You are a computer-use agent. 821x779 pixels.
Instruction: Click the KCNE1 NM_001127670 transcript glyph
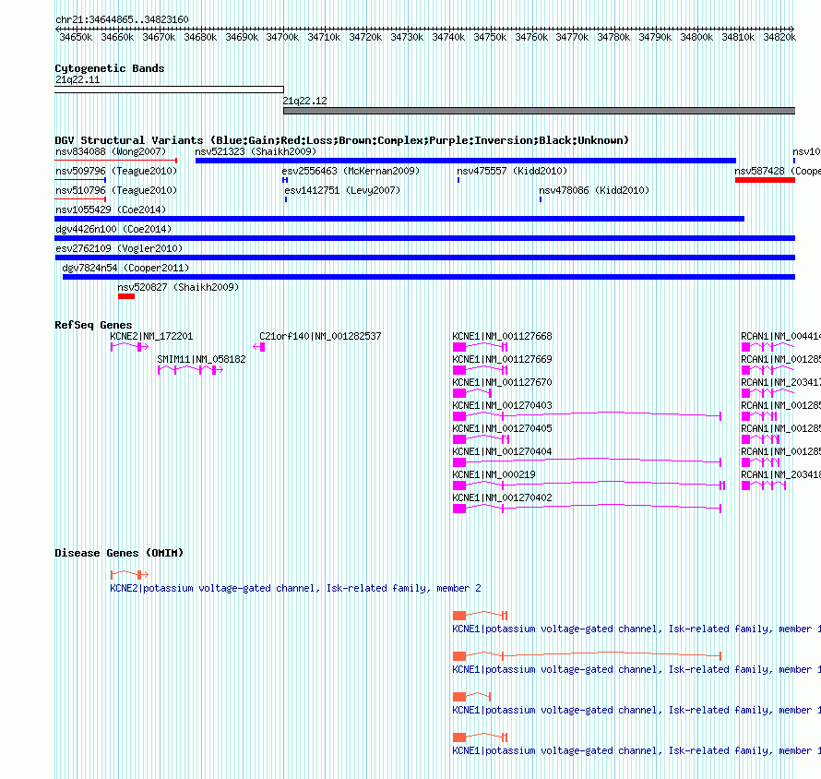tap(472, 393)
